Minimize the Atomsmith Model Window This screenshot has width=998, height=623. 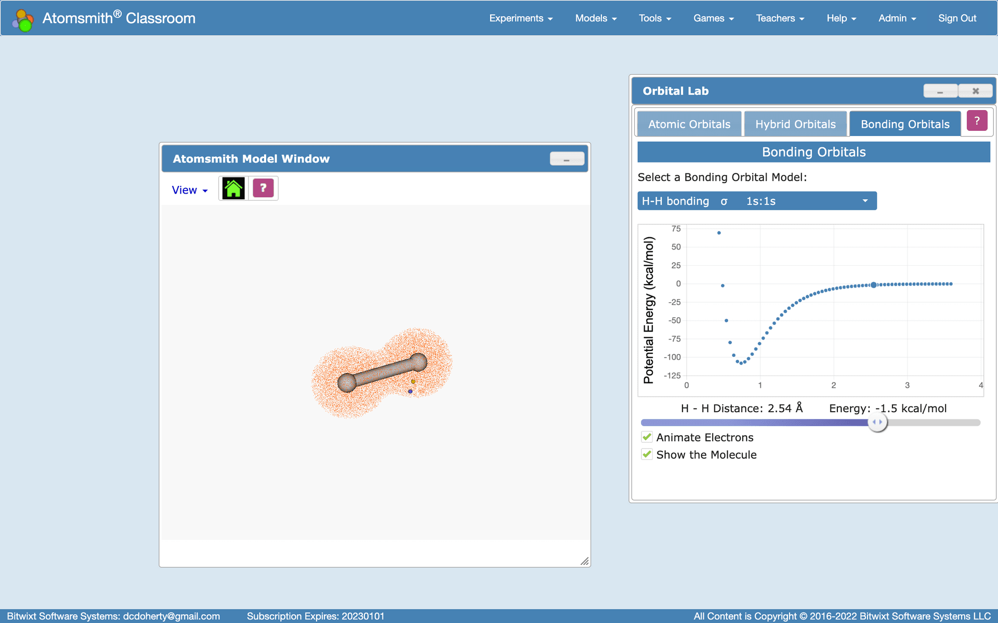(567, 159)
